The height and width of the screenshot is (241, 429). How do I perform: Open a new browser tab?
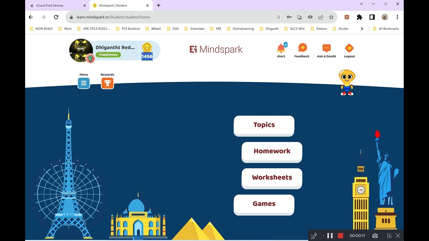[x=159, y=5]
